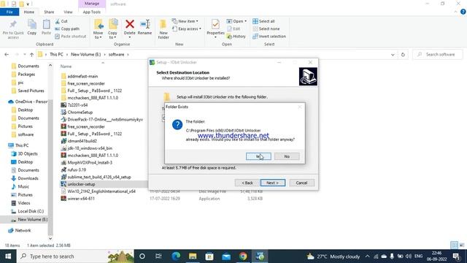Viewport: 467px width, 263px height.
Task: Click Edit in Open group
Action: [233, 29]
